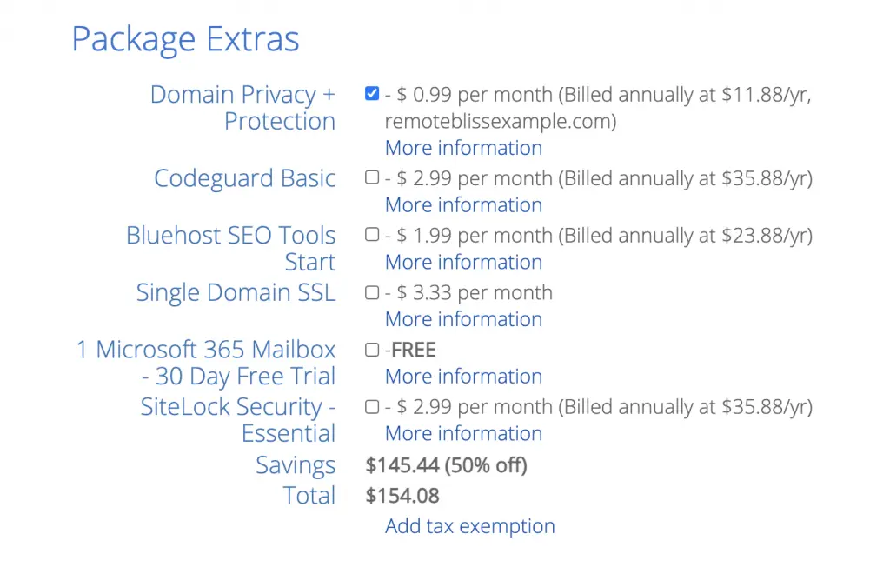890x561 pixels.
Task: Click the Package Extras heading
Action: tap(185, 39)
